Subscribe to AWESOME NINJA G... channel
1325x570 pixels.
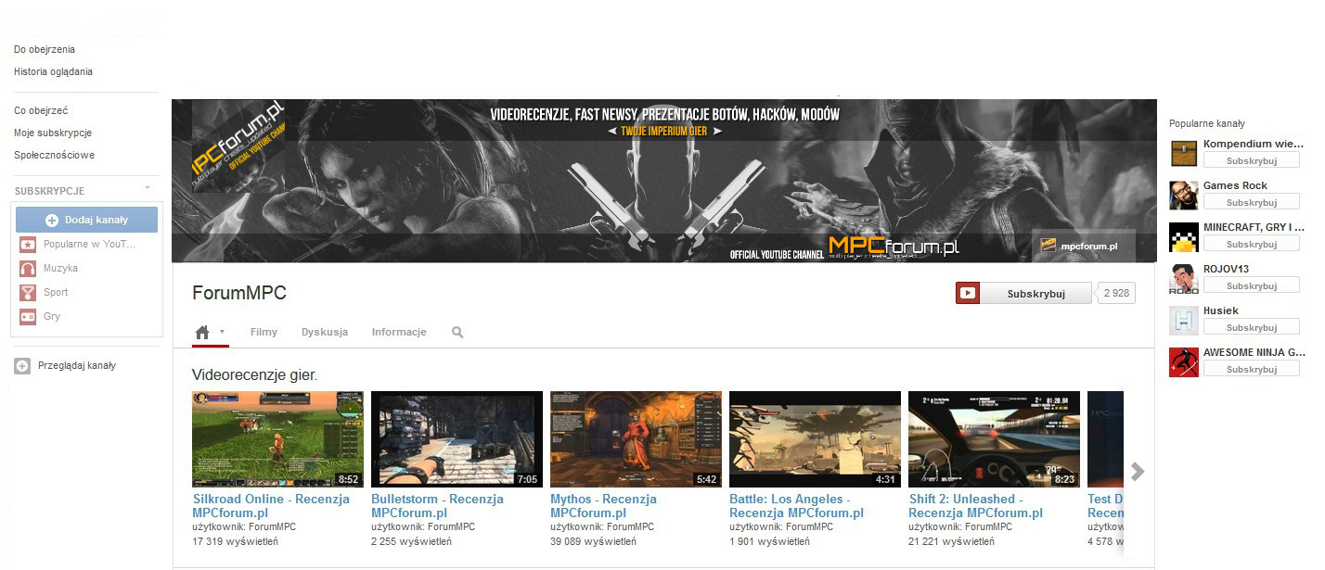(1251, 369)
